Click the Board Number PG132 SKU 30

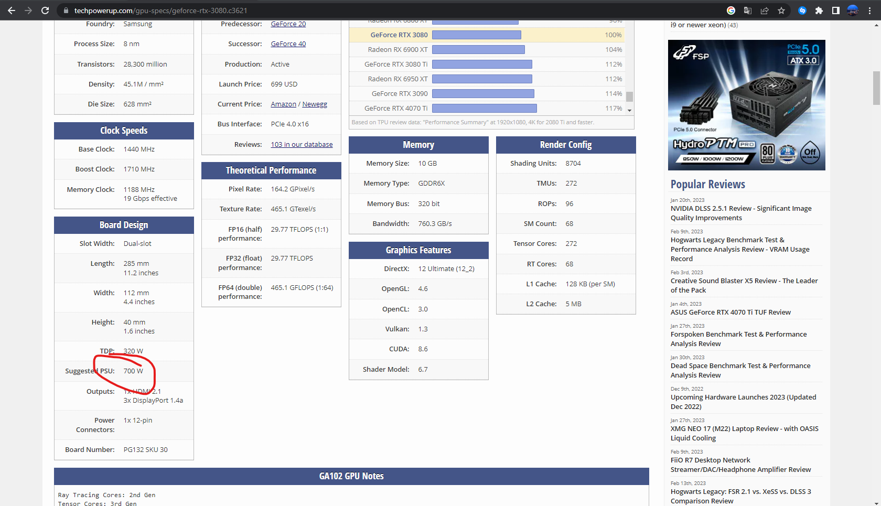click(146, 450)
